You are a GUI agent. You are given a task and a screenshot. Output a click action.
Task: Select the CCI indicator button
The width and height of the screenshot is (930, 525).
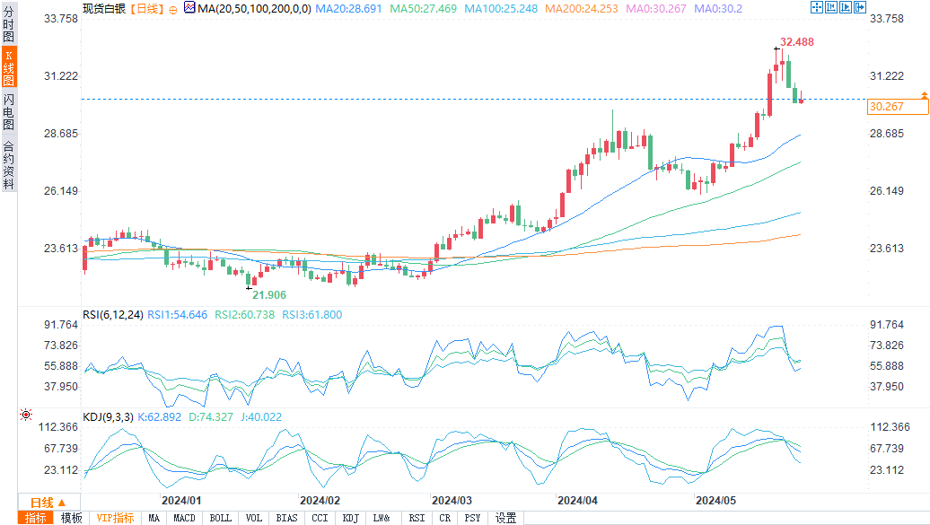pos(320,518)
